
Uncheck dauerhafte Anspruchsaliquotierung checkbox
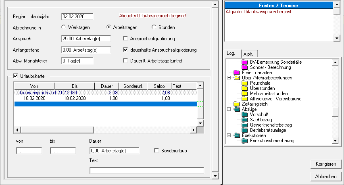tap(126, 50)
